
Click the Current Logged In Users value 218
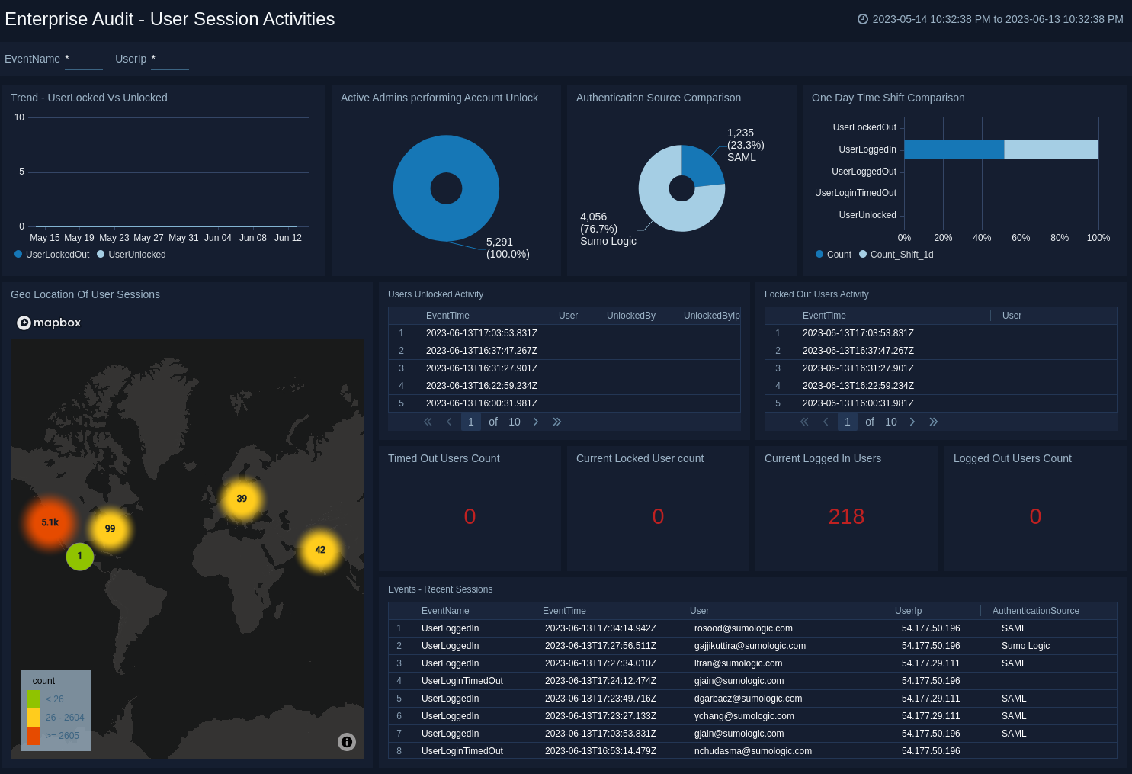point(846,517)
